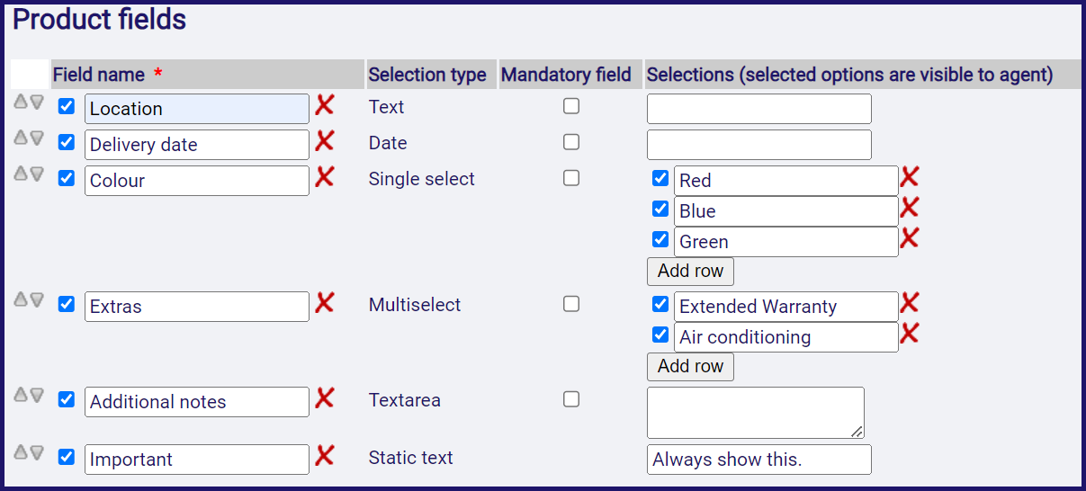Move the Extras field up
The image size is (1086, 491).
click(x=21, y=299)
